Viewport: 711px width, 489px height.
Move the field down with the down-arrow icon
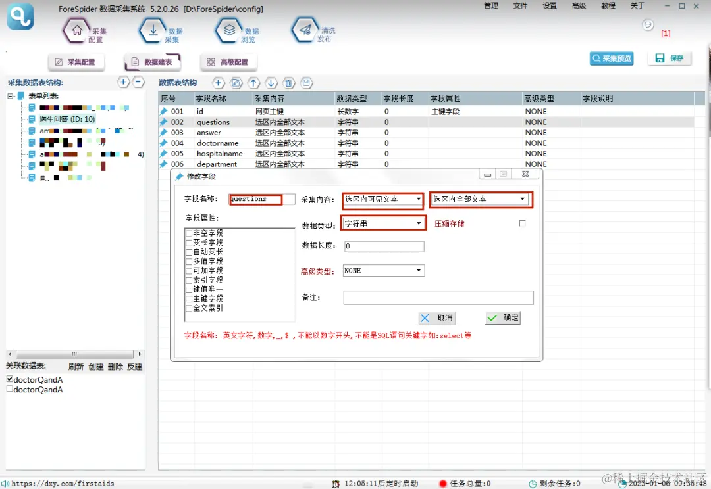tap(271, 83)
